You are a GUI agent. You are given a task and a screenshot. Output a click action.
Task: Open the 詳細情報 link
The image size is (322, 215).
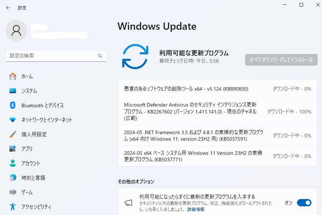click(x=196, y=210)
